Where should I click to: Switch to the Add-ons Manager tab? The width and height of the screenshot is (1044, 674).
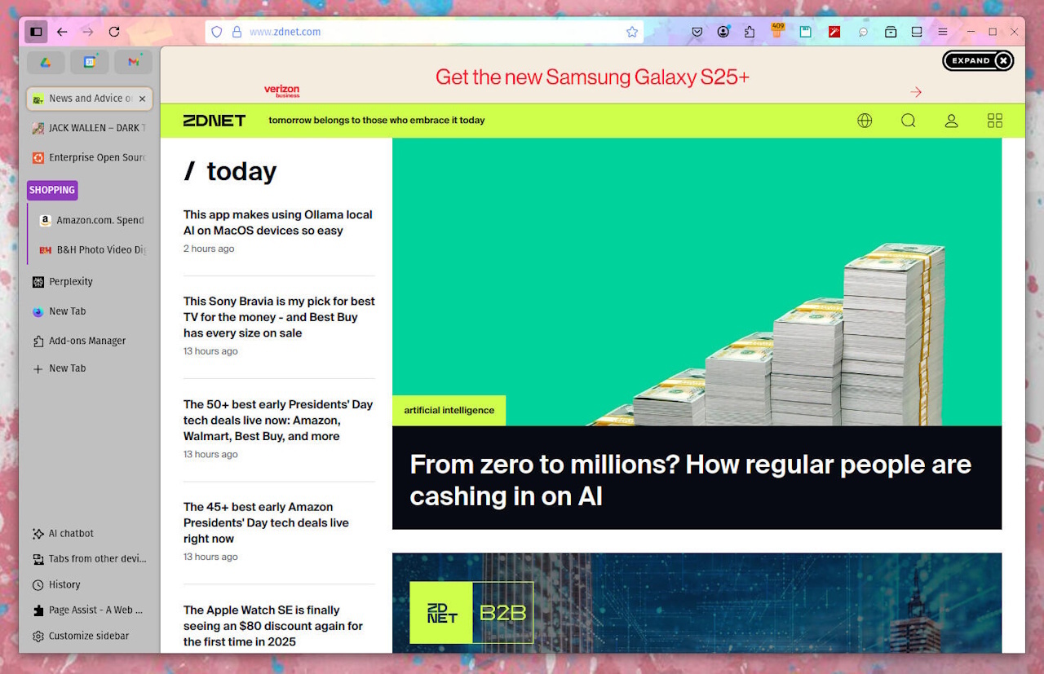tap(90, 341)
